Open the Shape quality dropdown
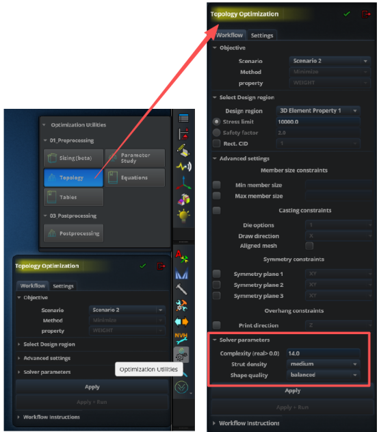Viewport: 379px width, 432px height. [324, 374]
